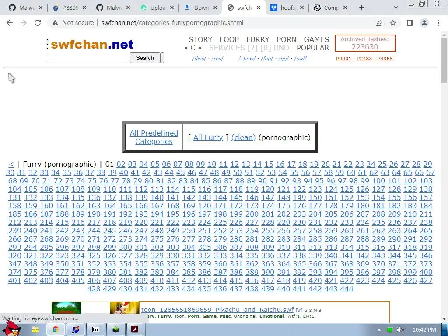Open Chrome from the taskbar

point(56,329)
